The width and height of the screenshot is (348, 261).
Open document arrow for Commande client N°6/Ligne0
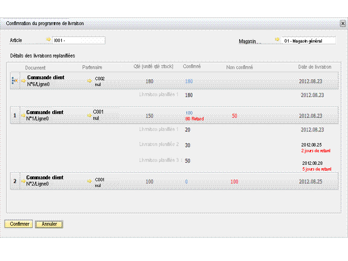[x=24, y=81]
